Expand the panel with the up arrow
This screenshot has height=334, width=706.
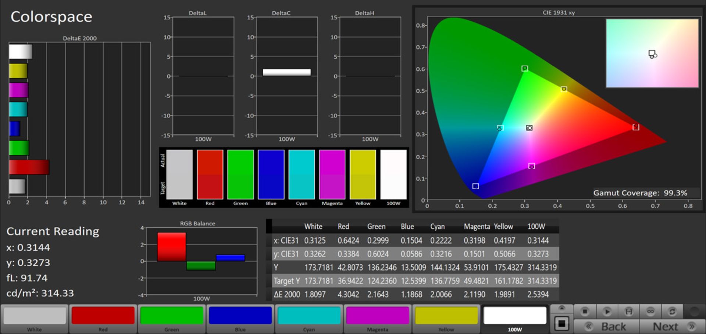click(x=561, y=308)
